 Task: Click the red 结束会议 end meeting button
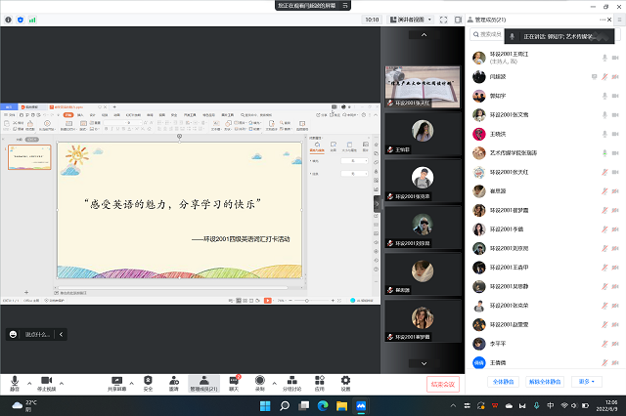click(443, 384)
